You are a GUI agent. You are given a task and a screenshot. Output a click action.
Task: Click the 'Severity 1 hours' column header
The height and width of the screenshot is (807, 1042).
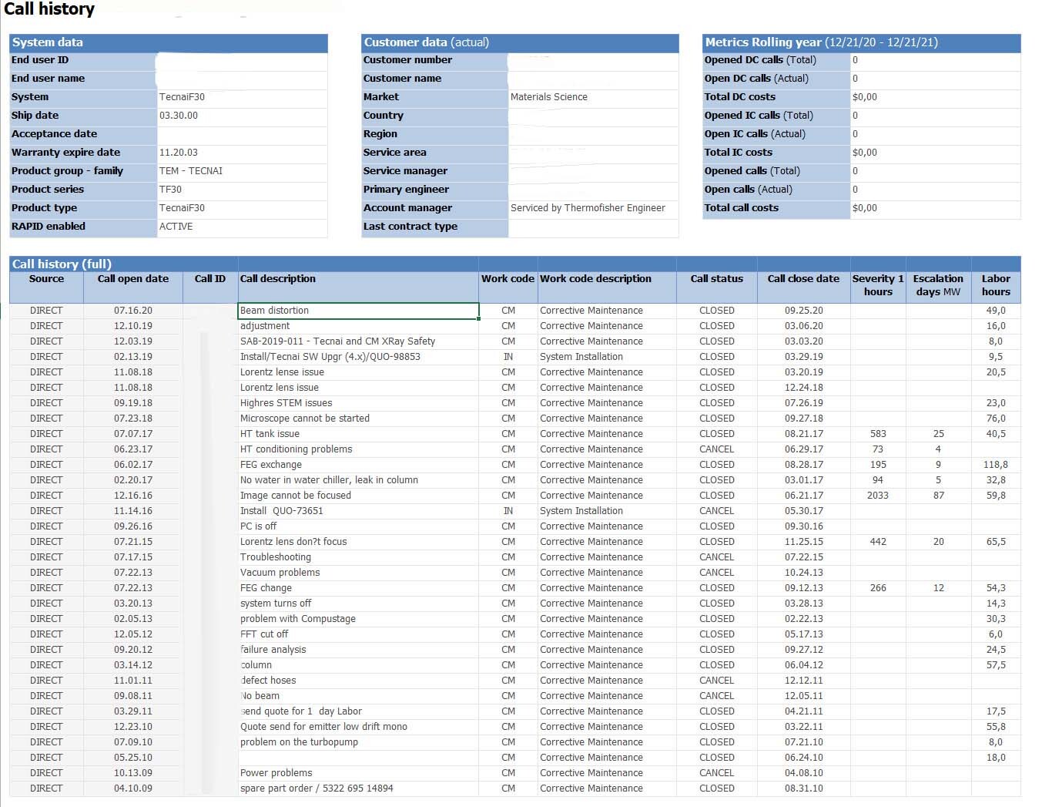(878, 287)
